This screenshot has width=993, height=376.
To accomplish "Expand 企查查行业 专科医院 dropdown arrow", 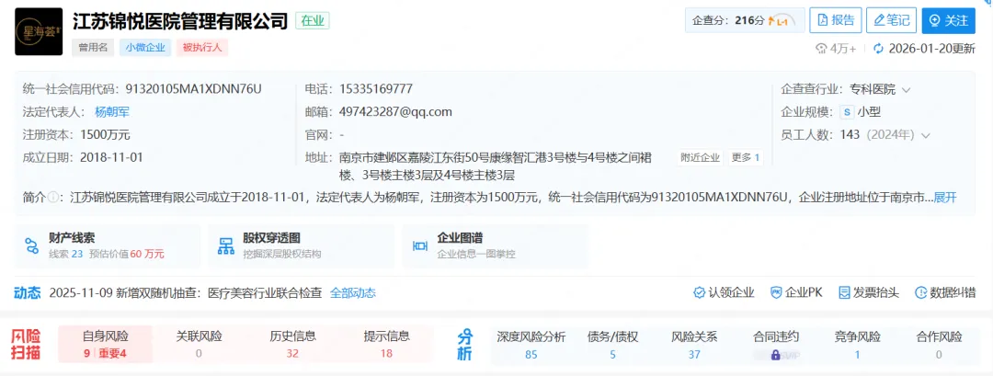I will pyautogui.click(x=907, y=90).
